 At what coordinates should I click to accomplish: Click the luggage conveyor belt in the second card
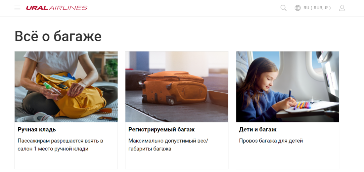click(162, 111)
